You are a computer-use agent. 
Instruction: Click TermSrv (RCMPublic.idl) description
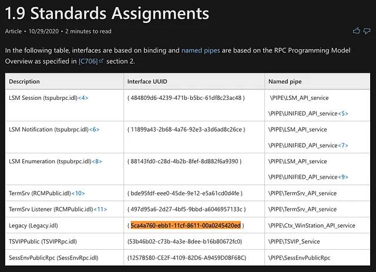coord(40,193)
